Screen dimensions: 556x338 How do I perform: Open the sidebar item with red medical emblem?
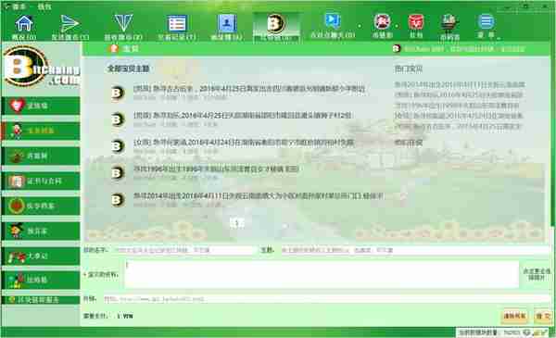tap(41, 206)
